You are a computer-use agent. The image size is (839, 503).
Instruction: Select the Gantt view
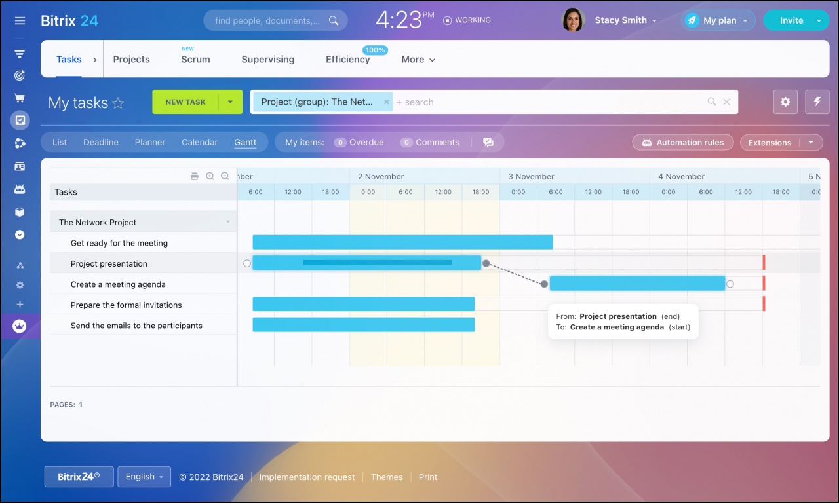(x=245, y=142)
